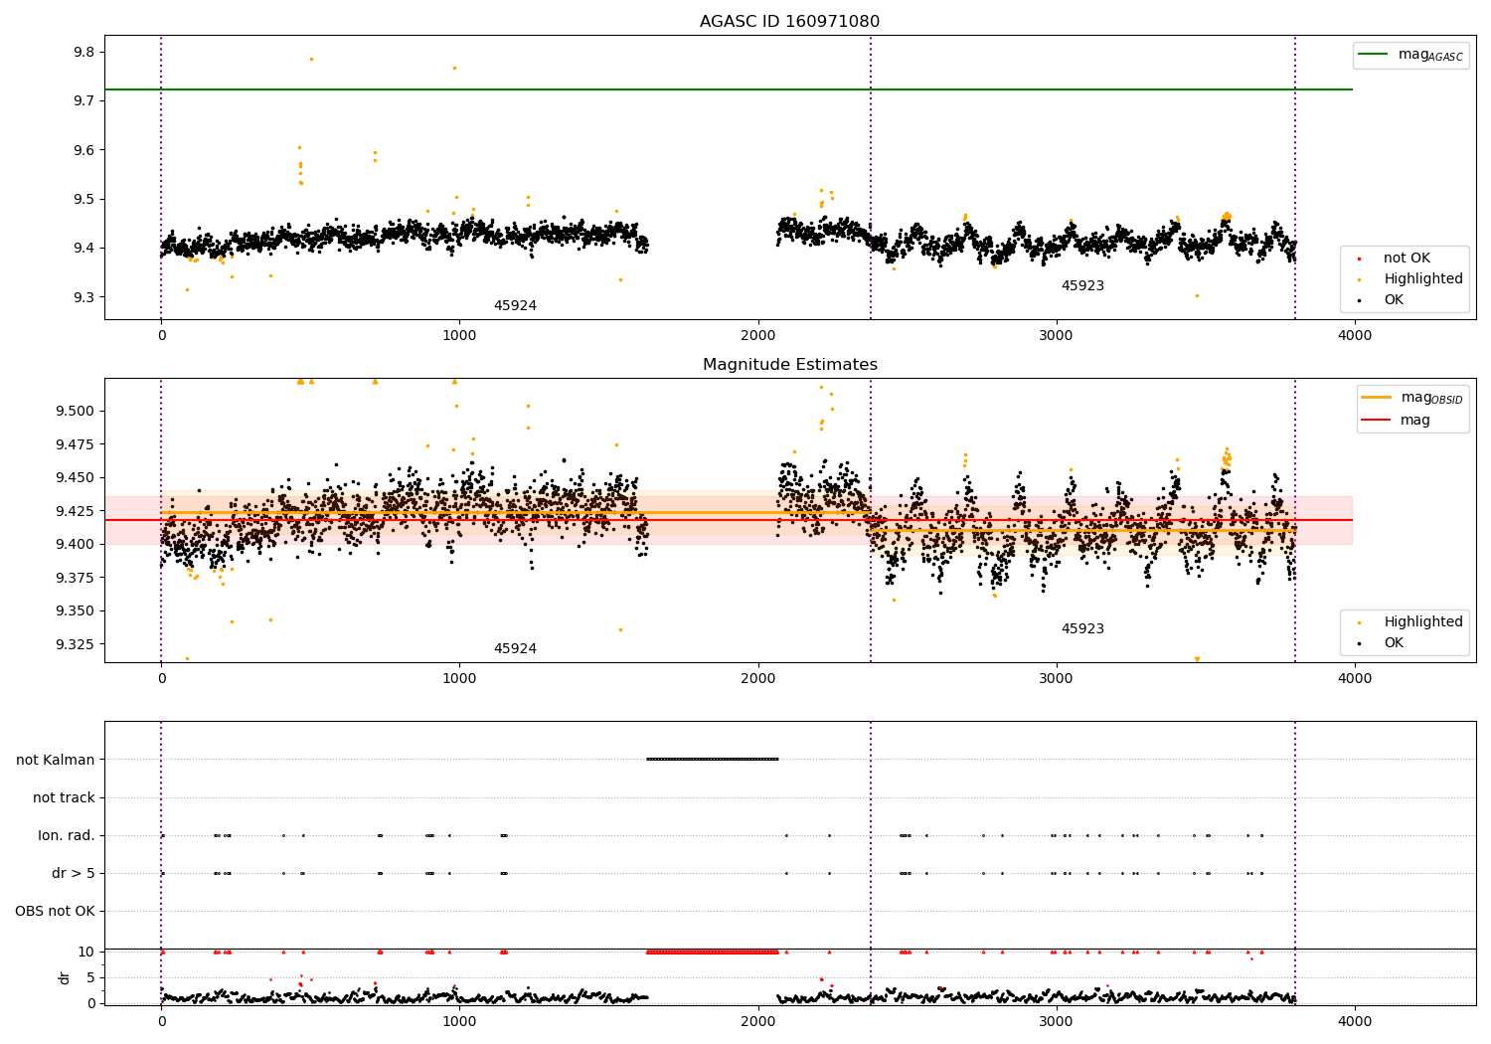The width and height of the screenshot is (1491, 1044).
Task: Click the 9.6 y-axis tick of top plot
Action: 85,150
